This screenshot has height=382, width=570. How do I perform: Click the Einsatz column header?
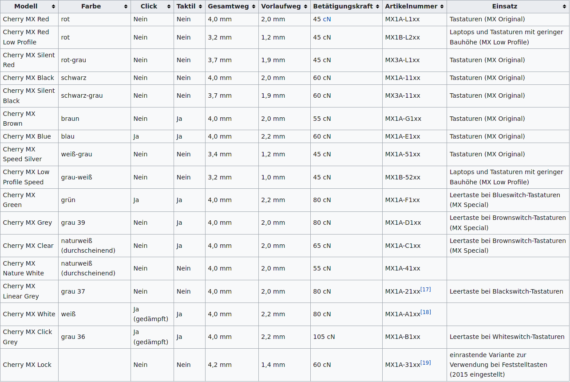coord(504,7)
